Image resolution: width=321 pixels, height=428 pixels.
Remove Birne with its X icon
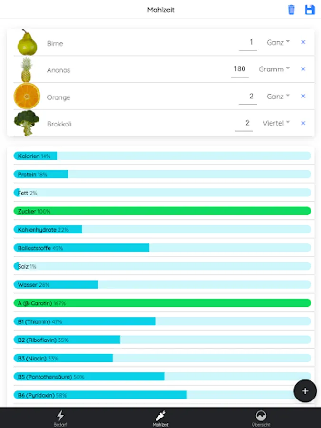pyautogui.click(x=303, y=42)
